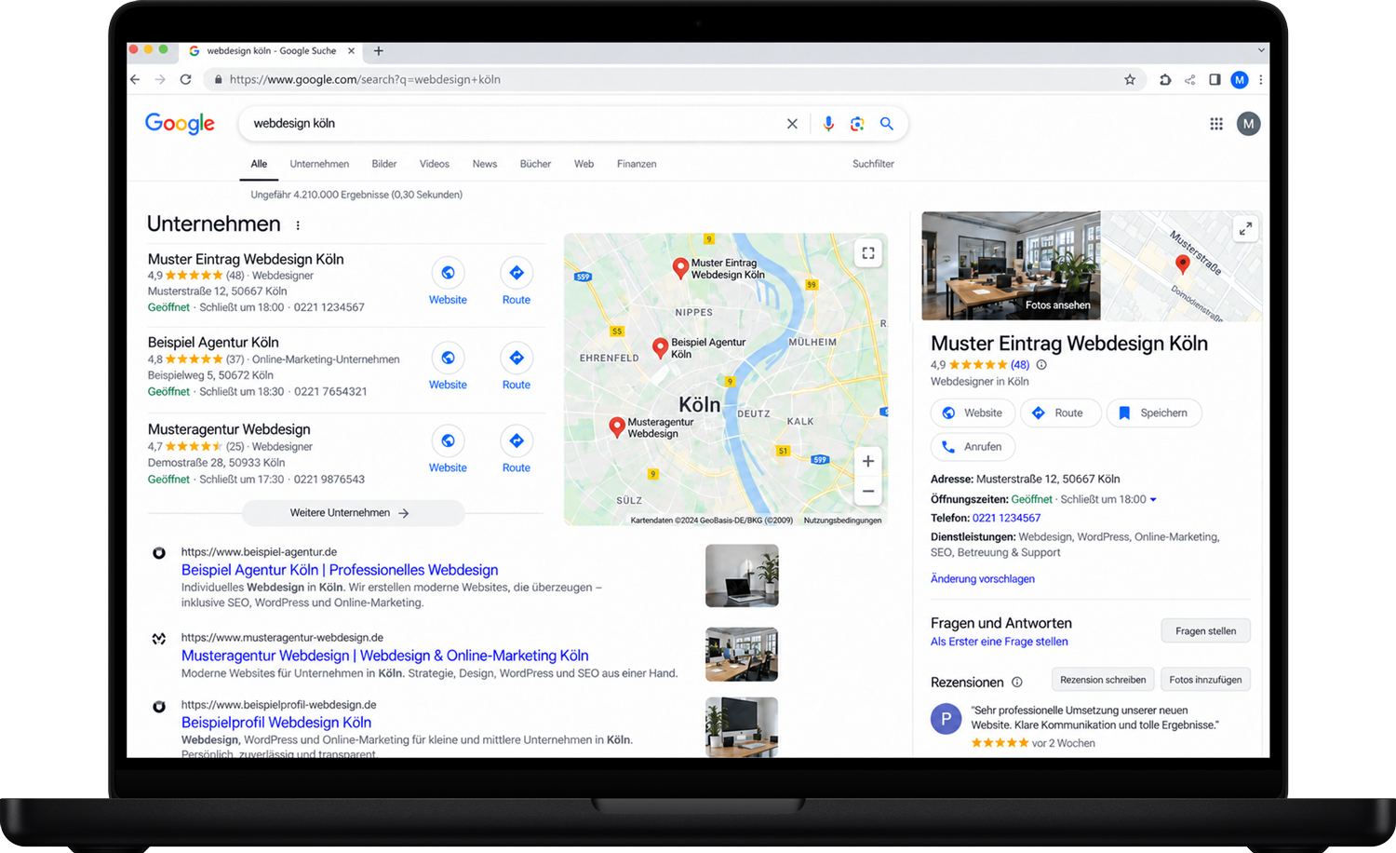
Task: Click the magnifier search icon
Action: click(x=887, y=124)
